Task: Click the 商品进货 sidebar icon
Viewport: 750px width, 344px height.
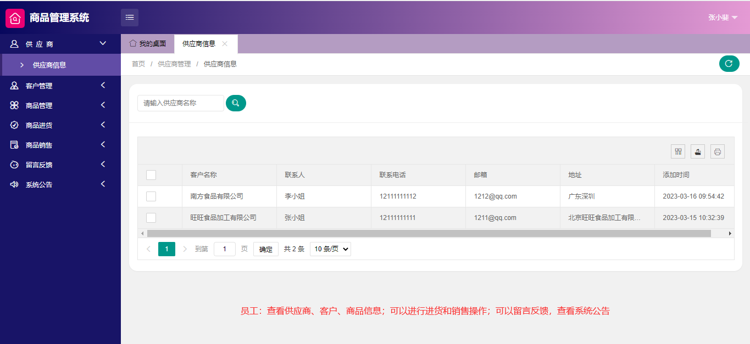Action: (x=14, y=125)
